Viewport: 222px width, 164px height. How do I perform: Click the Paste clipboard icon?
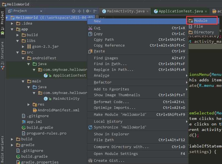(90, 51)
